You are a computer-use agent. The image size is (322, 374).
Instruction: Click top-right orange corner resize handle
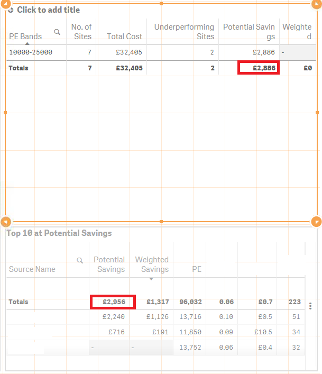point(317,4)
